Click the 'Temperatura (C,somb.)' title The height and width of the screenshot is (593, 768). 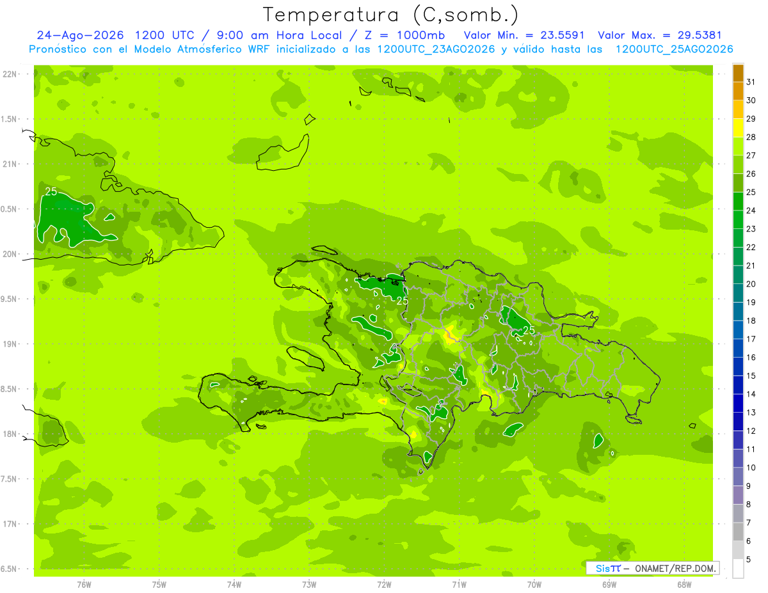pos(390,15)
